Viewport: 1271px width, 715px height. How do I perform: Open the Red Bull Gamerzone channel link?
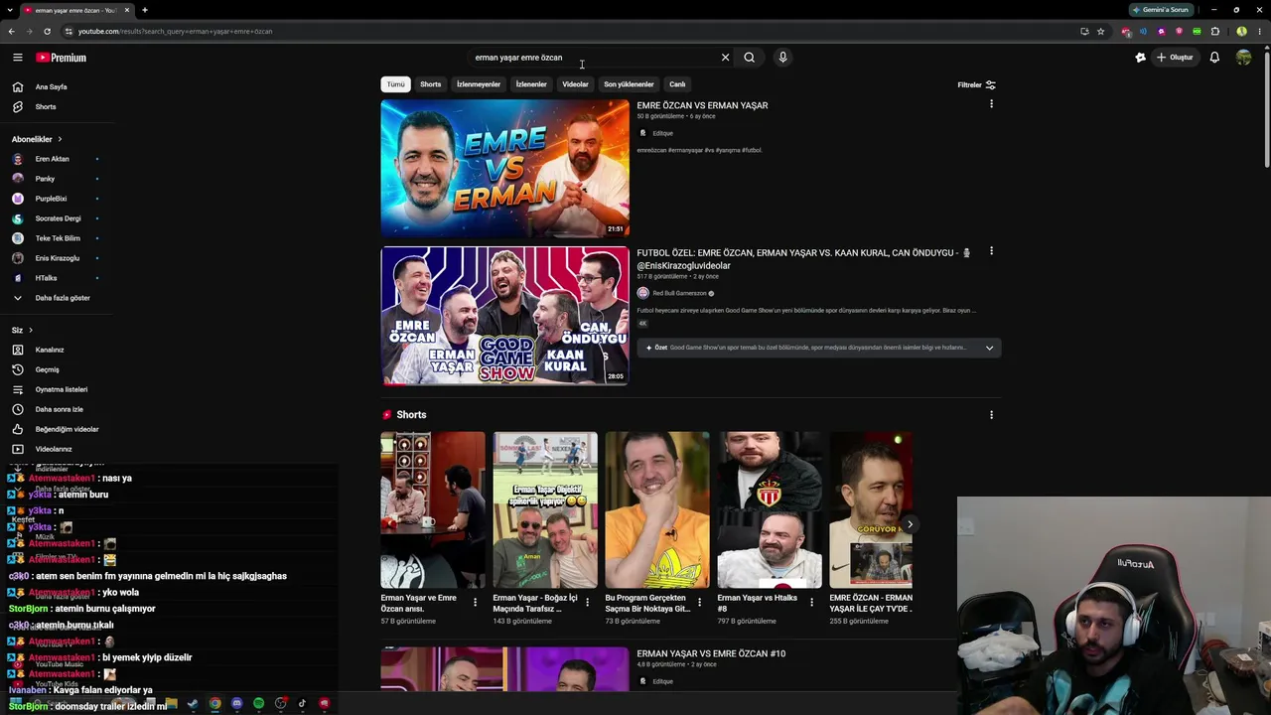(x=679, y=293)
